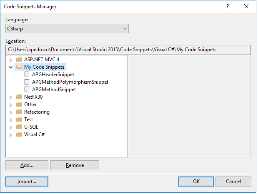Click the APGMethodPolymorphismSnippet file icon
Viewport: 258px width, 194px height.
coord(27,82)
